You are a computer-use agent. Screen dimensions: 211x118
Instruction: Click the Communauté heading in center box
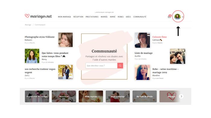coord(104,51)
